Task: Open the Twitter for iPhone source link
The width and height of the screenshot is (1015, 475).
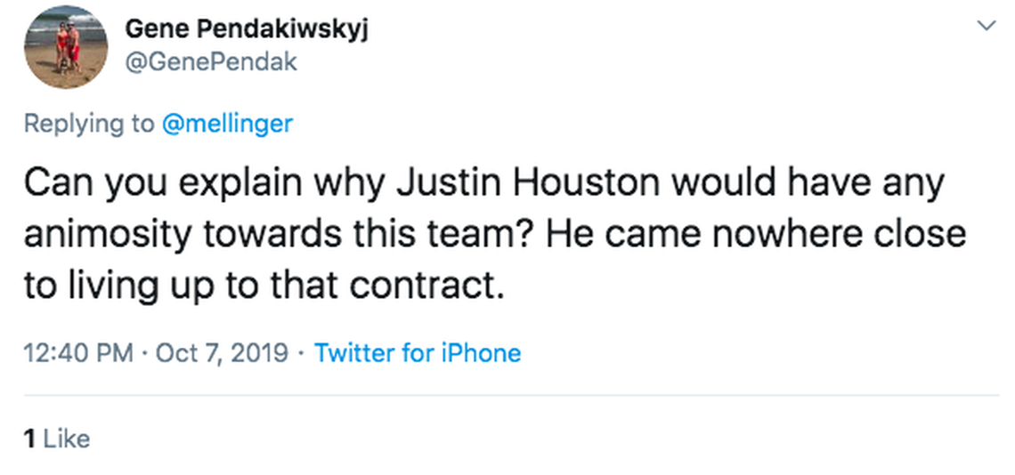Action: point(418,353)
